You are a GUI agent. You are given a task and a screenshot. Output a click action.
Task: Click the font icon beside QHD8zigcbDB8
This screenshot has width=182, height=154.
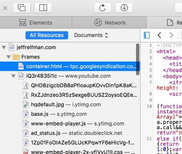coord(26,86)
